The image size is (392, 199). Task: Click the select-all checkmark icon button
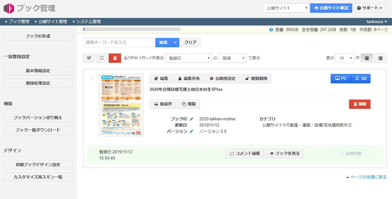click(89, 58)
